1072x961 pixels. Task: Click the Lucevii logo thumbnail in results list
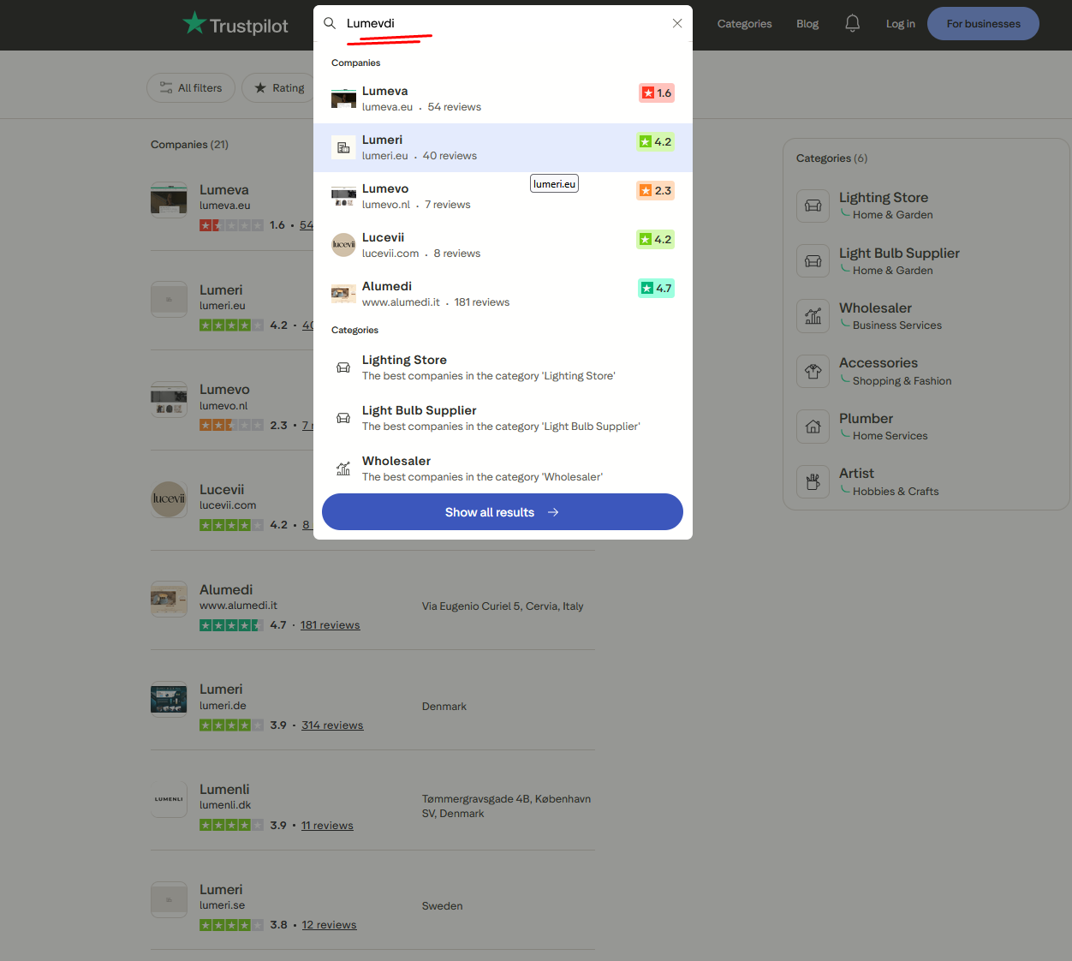click(x=169, y=499)
